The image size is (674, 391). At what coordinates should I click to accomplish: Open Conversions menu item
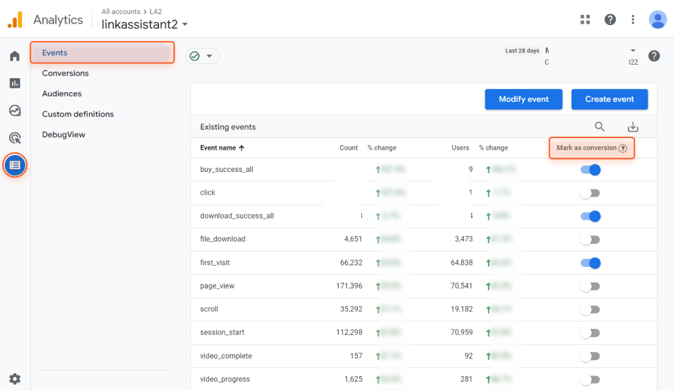(x=65, y=73)
